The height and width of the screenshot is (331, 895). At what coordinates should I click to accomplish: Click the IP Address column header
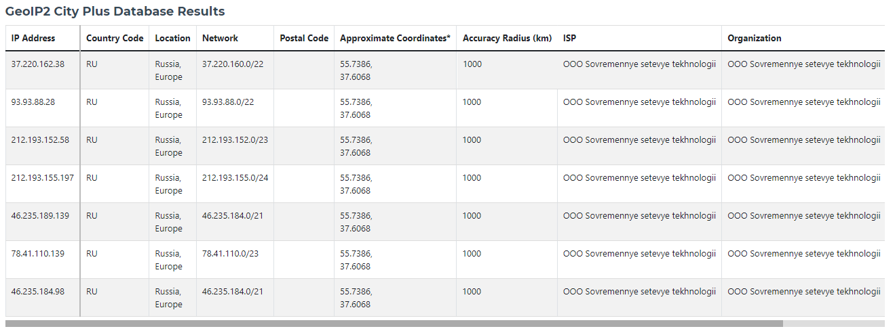click(x=43, y=39)
